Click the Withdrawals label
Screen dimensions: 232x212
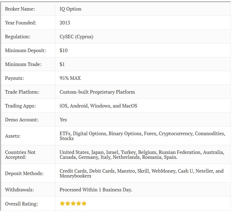coord(20,190)
